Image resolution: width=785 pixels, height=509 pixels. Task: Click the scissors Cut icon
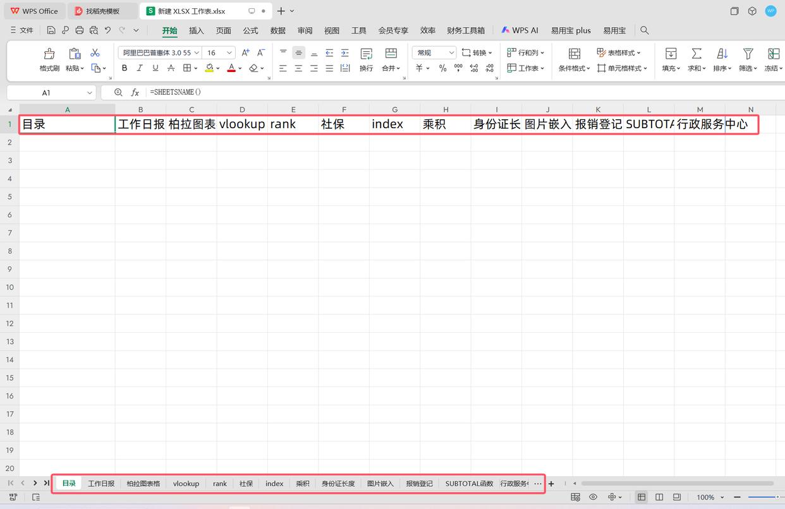tap(95, 53)
